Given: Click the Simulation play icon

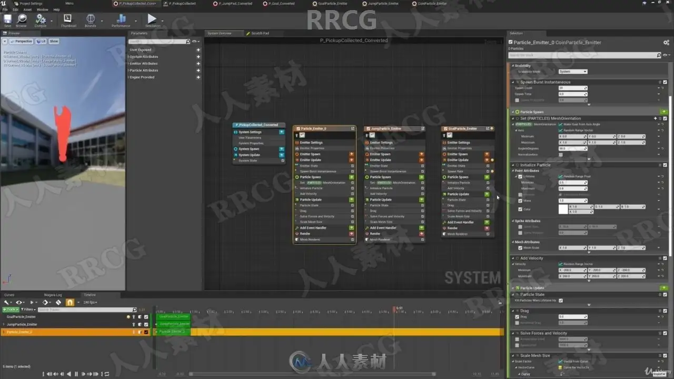Looking at the screenshot, I should click(x=152, y=19).
